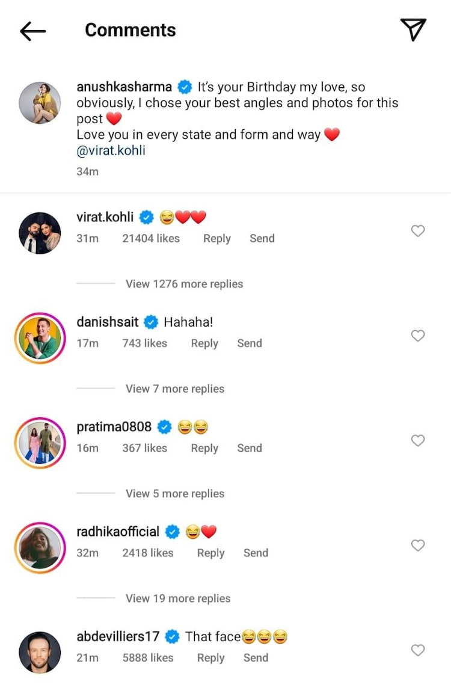The width and height of the screenshot is (451, 697).
Task: Open the share paper-plane icon
Action: (x=413, y=29)
